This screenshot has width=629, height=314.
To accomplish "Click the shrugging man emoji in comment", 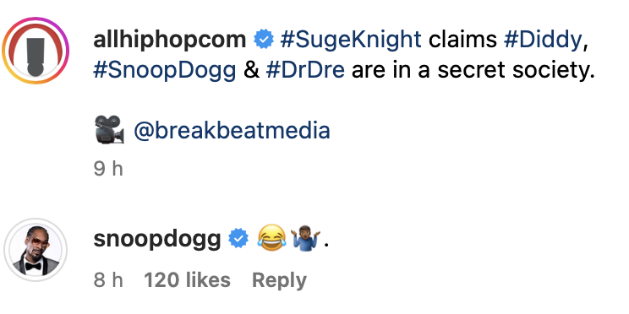I will 305,238.
